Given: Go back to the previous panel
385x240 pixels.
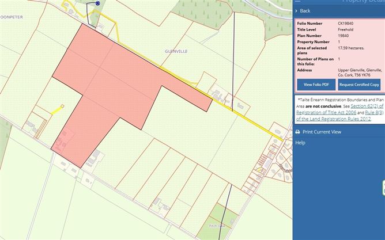Looking at the screenshot, I should pyautogui.click(x=305, y=11).
